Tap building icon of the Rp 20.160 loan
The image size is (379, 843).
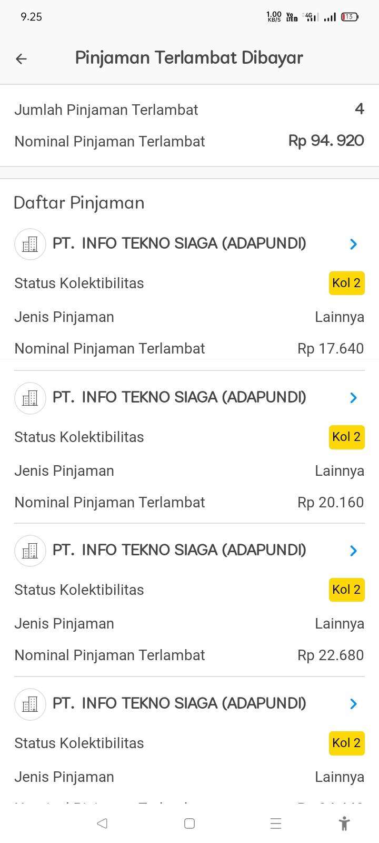pyautogui.click(x=30, y=398)
